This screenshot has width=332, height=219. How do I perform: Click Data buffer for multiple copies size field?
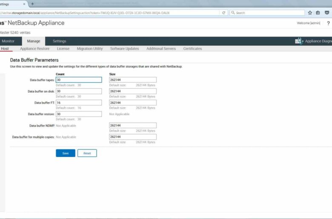coord(133,137)
